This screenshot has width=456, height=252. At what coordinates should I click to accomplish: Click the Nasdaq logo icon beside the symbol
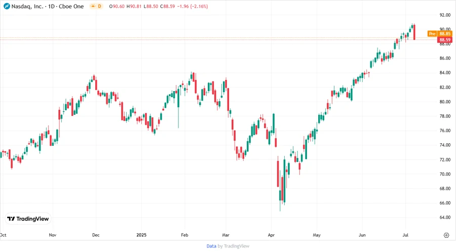pos(7,6)
